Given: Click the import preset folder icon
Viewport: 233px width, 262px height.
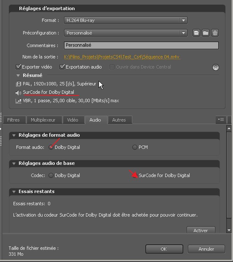Looking at the screenshot, I should coord(206,33).
